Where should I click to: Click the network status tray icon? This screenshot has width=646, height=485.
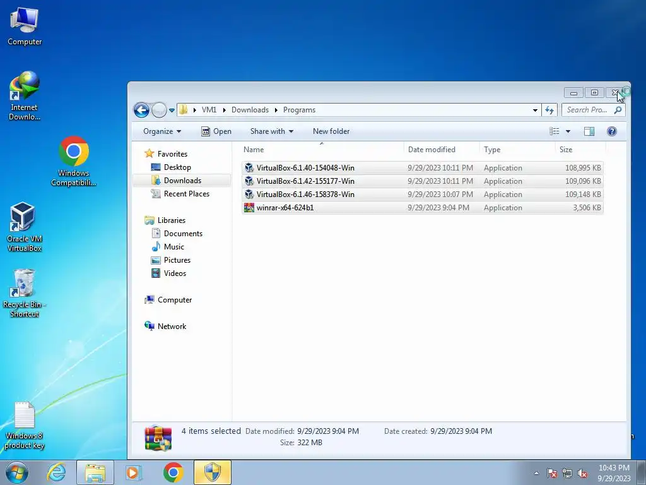pyautogui.click(x=567, y=473)
